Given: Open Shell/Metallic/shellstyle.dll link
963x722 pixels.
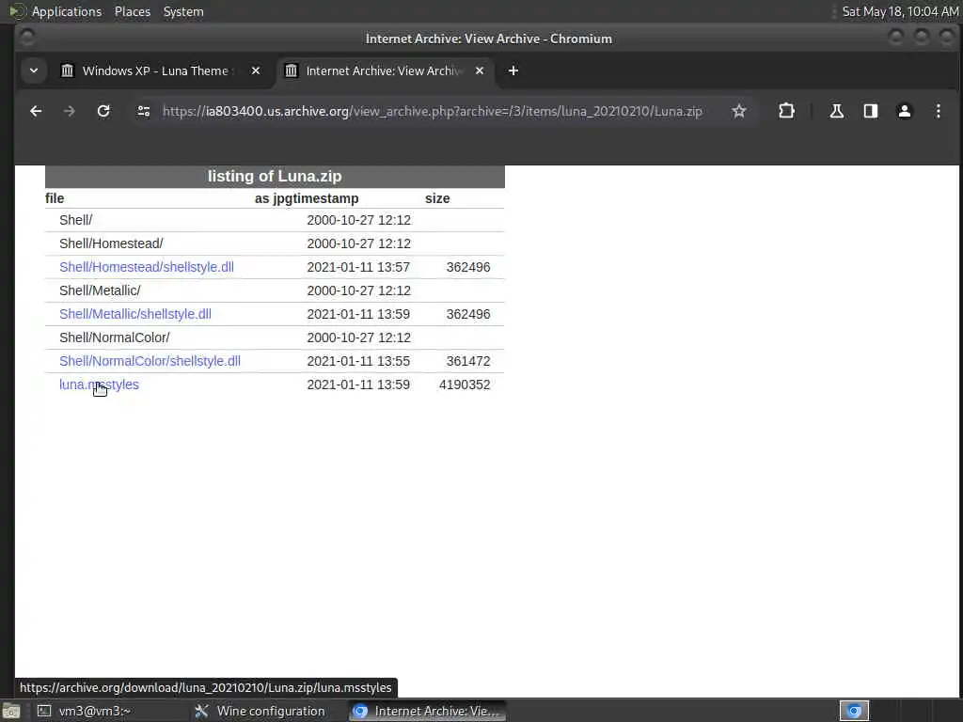Looking at the screenshot, I should tap(135, 314).
